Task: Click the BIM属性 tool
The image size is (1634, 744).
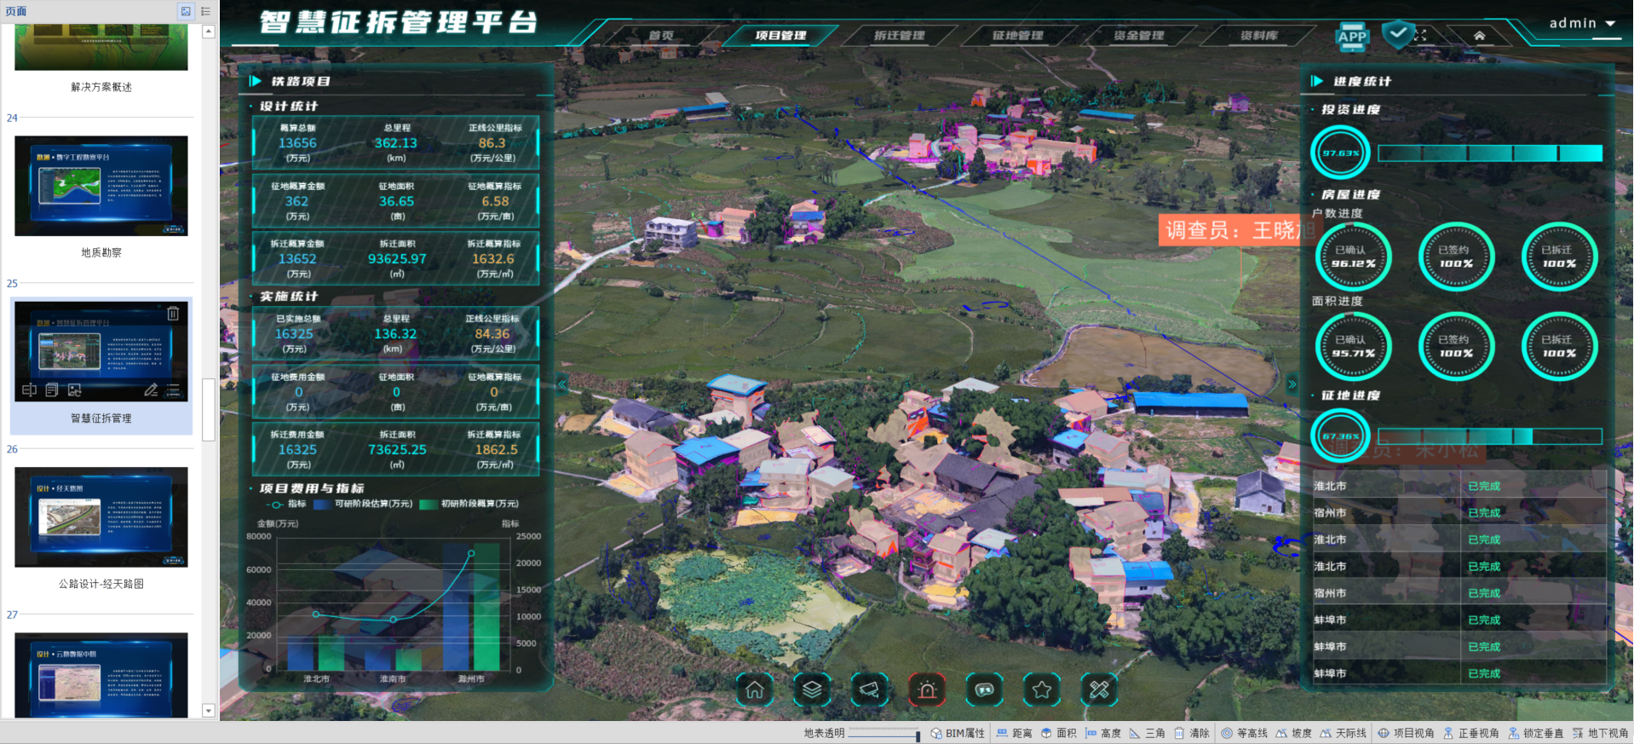Action: [958, 733]
